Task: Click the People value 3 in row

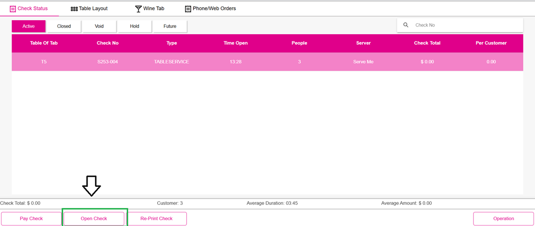Action: pos(299,62)
